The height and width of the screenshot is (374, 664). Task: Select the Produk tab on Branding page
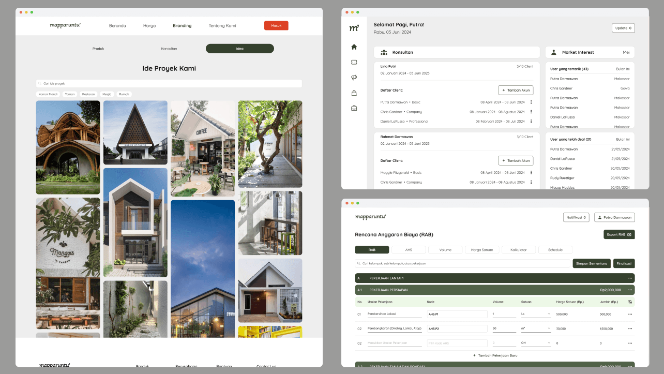[98, 49]
